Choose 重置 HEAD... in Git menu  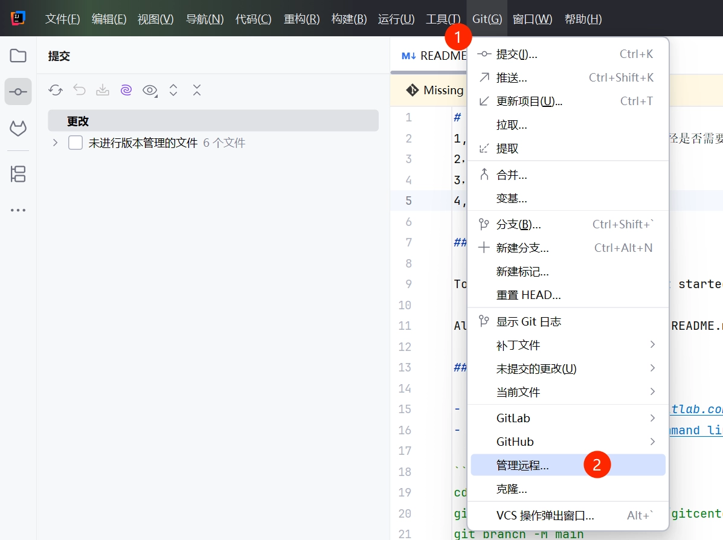click(x=568, y=295)
